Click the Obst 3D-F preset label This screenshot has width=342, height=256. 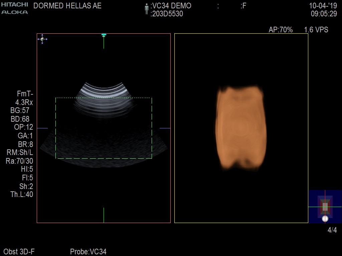pyautogui.click(x=19, y=252)
